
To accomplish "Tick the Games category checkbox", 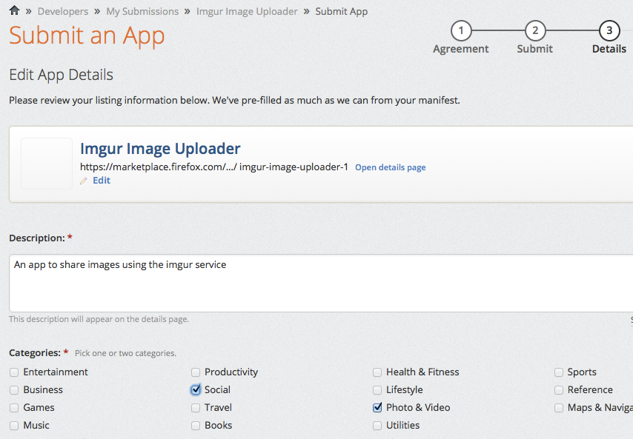I will point(14,408).
